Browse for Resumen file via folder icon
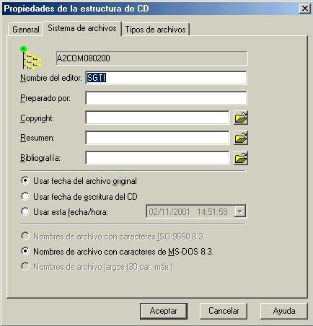 click(x=241, y=138)
